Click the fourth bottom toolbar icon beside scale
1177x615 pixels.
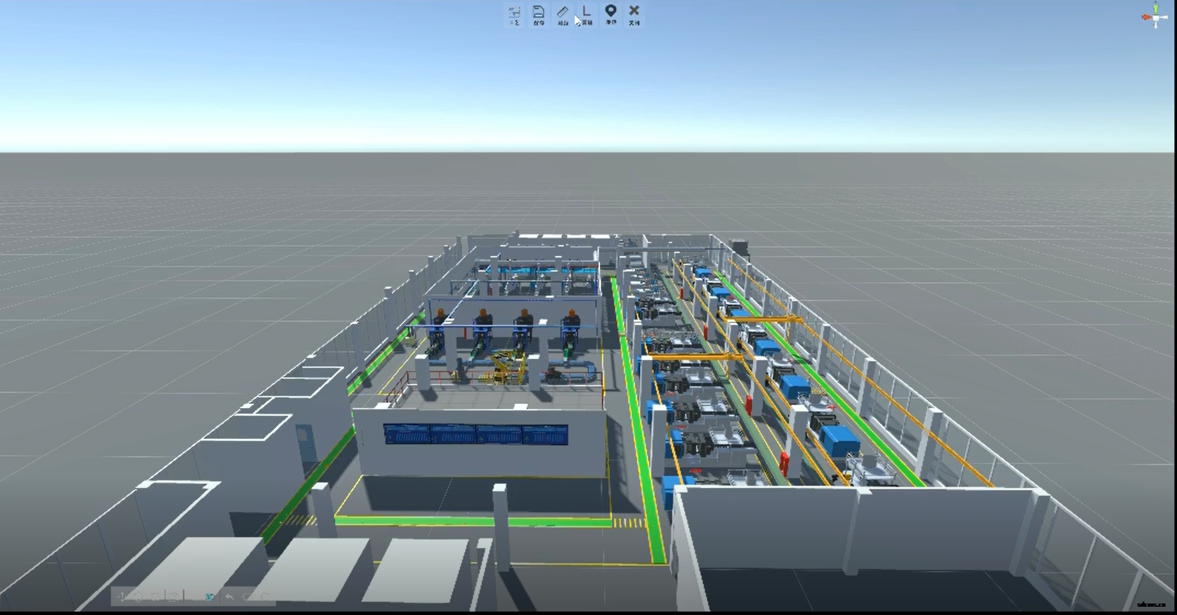174,597
